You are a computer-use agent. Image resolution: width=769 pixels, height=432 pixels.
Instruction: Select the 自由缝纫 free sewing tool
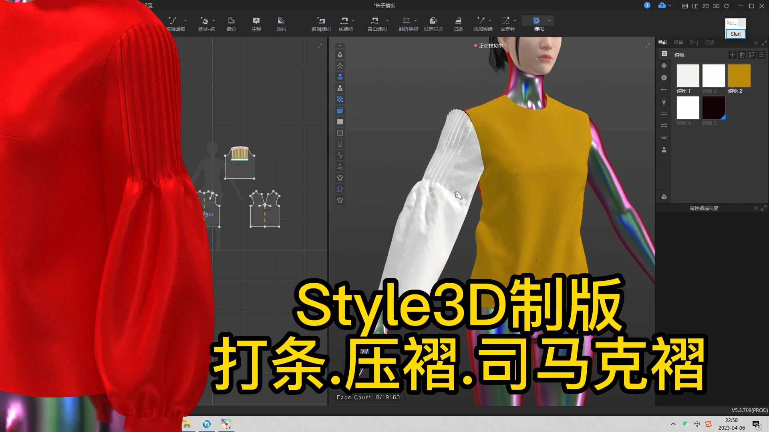pos(376,24)
